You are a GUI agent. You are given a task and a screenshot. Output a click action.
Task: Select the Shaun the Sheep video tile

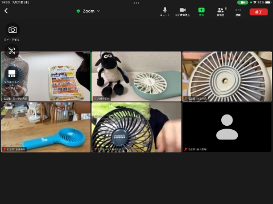point(136,76)
